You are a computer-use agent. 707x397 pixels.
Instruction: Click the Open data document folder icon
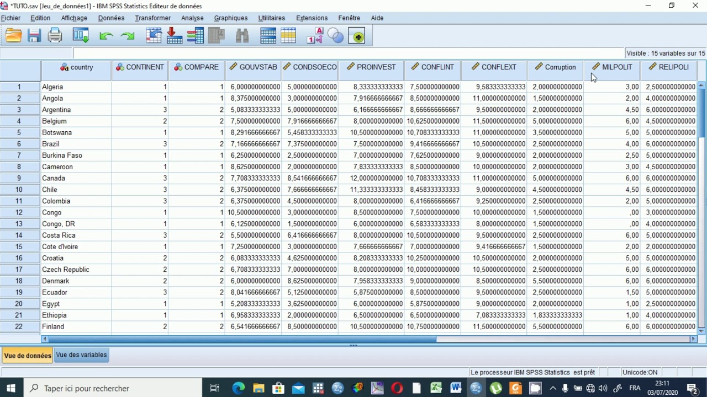pos(13,36)
